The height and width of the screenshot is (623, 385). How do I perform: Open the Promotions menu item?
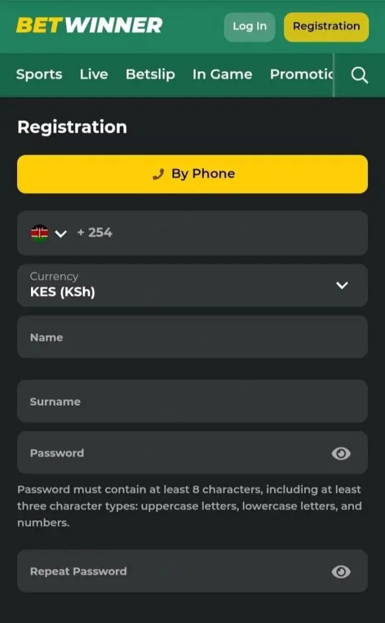[302, 74]
